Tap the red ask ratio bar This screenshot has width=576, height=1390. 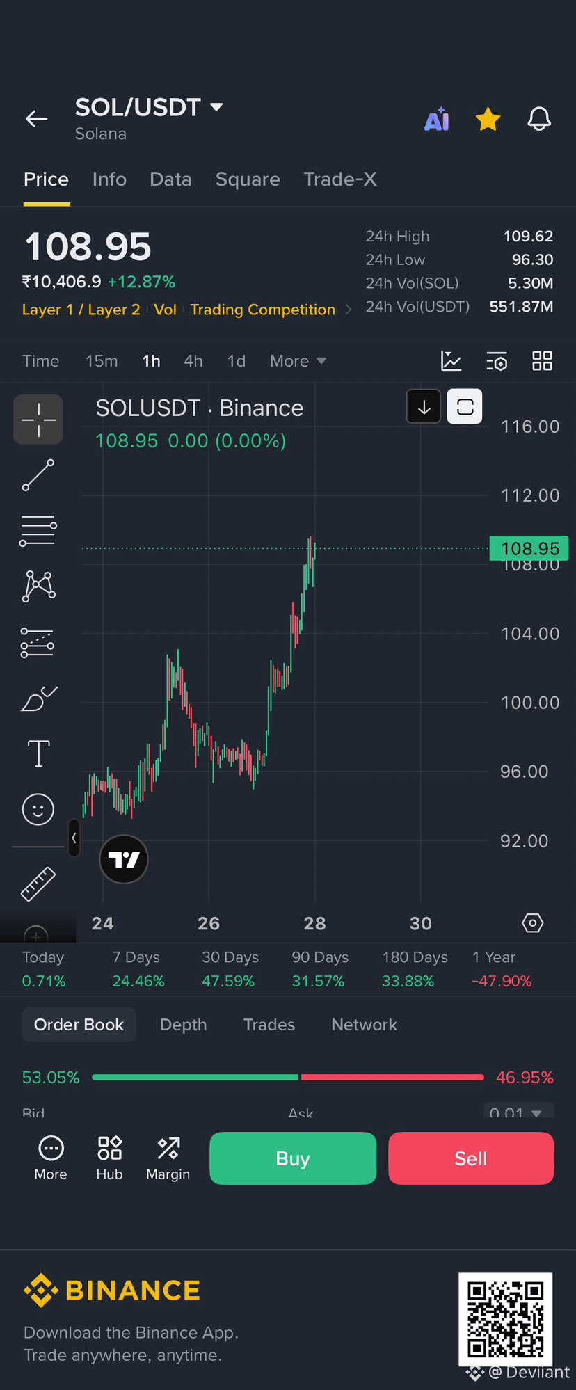[392, 1077]
